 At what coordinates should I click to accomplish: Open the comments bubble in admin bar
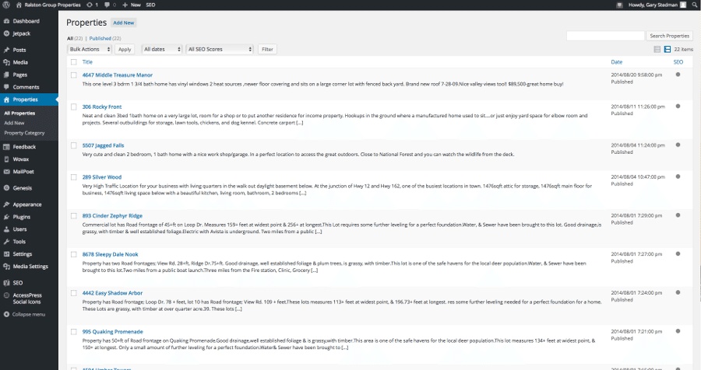(107, 5)
